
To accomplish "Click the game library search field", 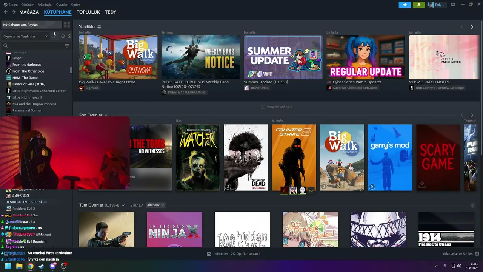I will (x=36, y=46).
